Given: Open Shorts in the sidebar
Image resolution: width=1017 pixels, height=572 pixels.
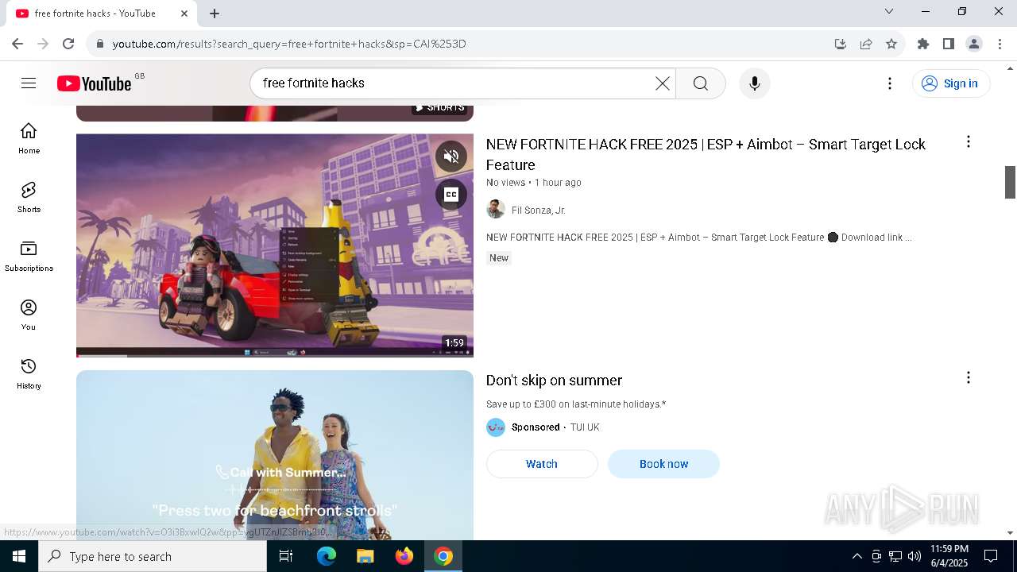Looking at the screenshot, I should pos(29,197).
